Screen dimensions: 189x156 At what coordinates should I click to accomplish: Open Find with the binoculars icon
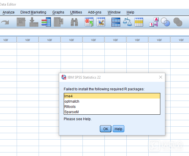coord(74,22)
